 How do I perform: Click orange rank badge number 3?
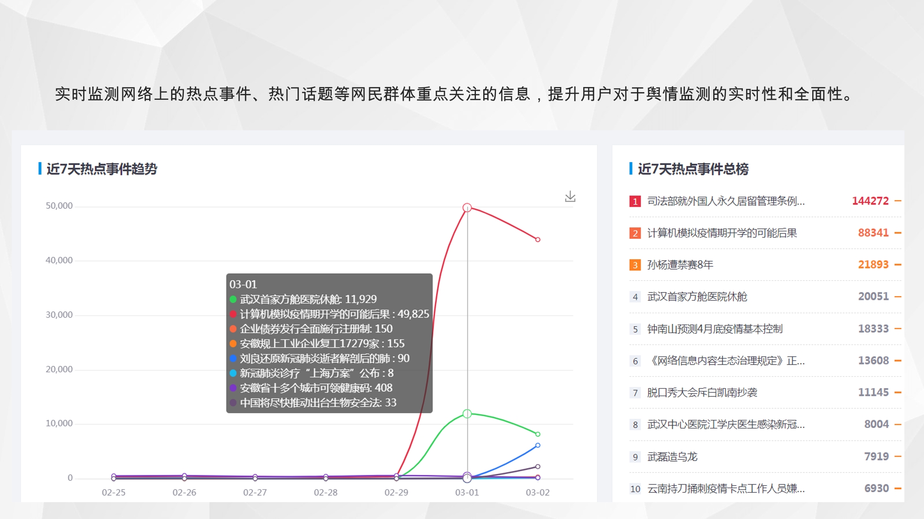pyautogui.click(x=635, y=265)
